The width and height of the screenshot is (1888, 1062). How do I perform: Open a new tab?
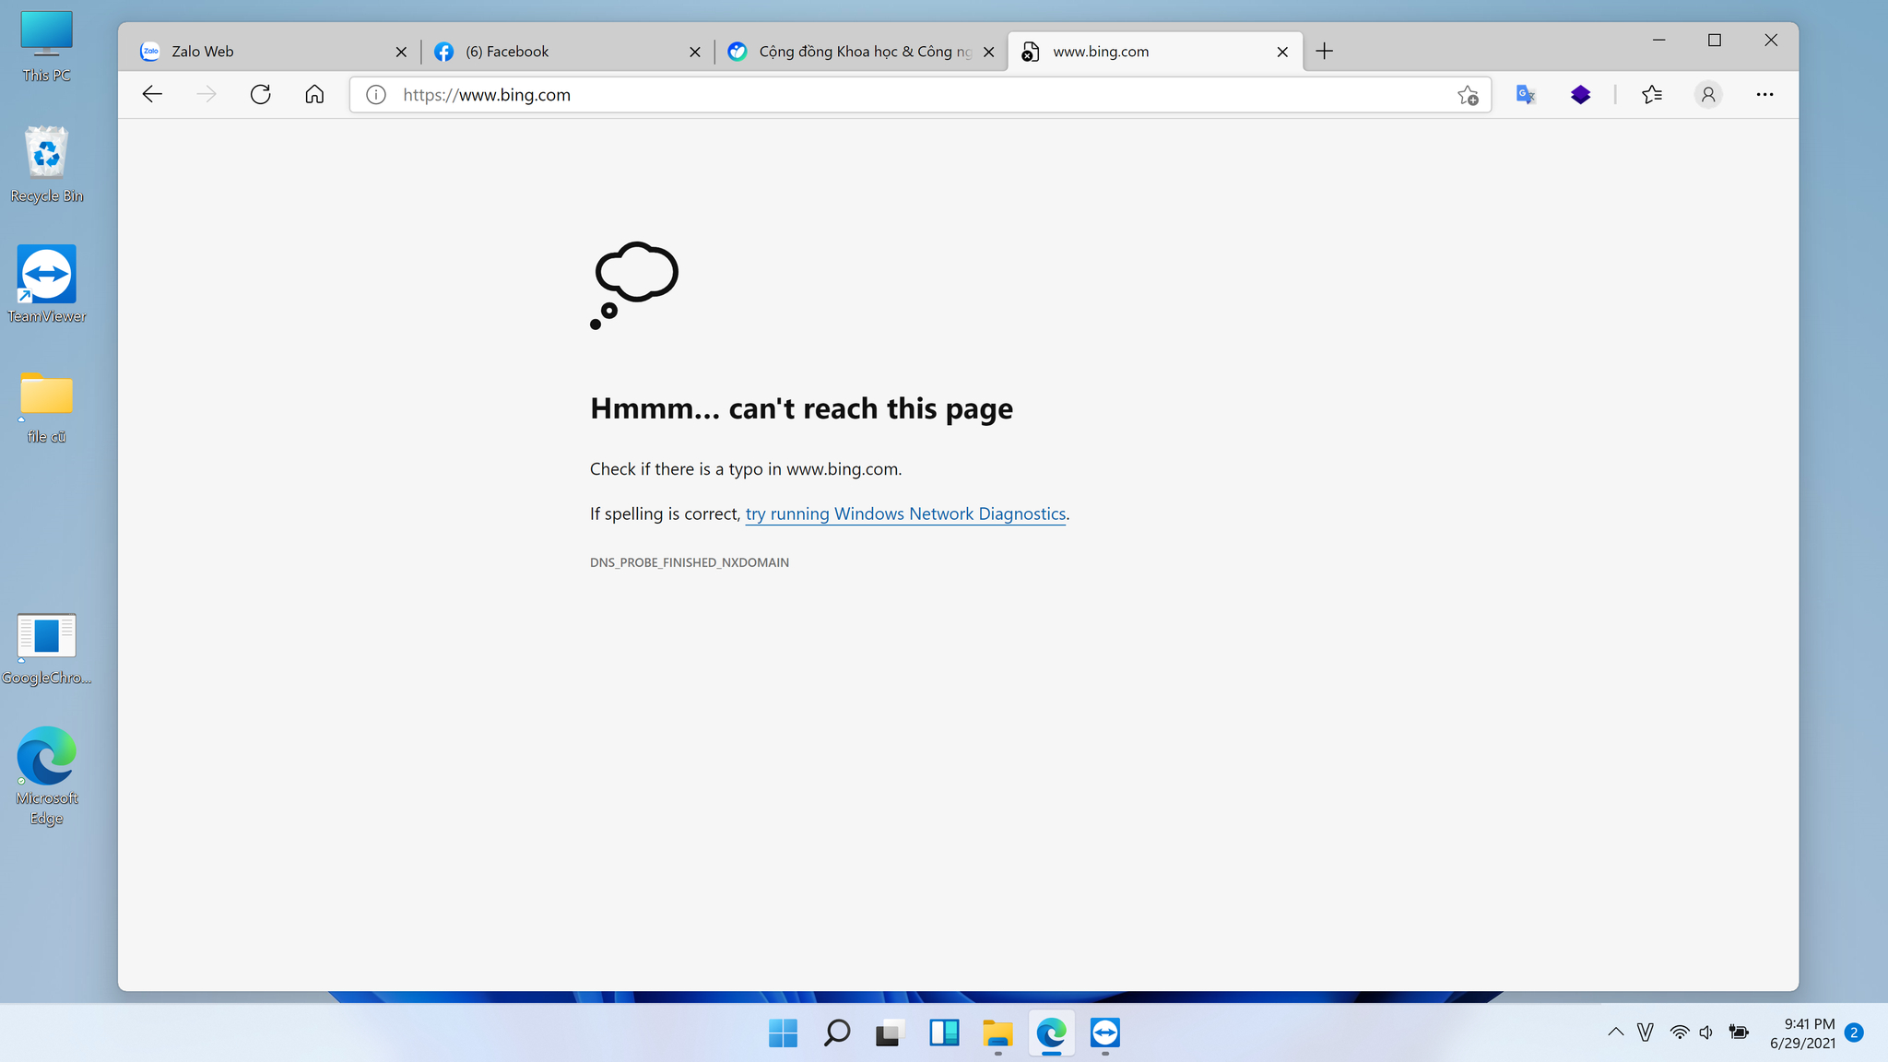pos(1325,52)
